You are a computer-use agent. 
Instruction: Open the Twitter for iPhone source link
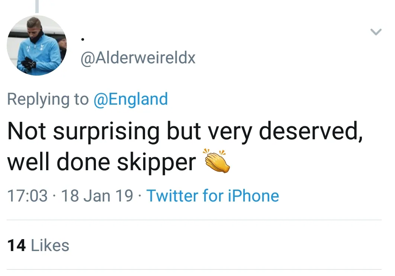213,196
